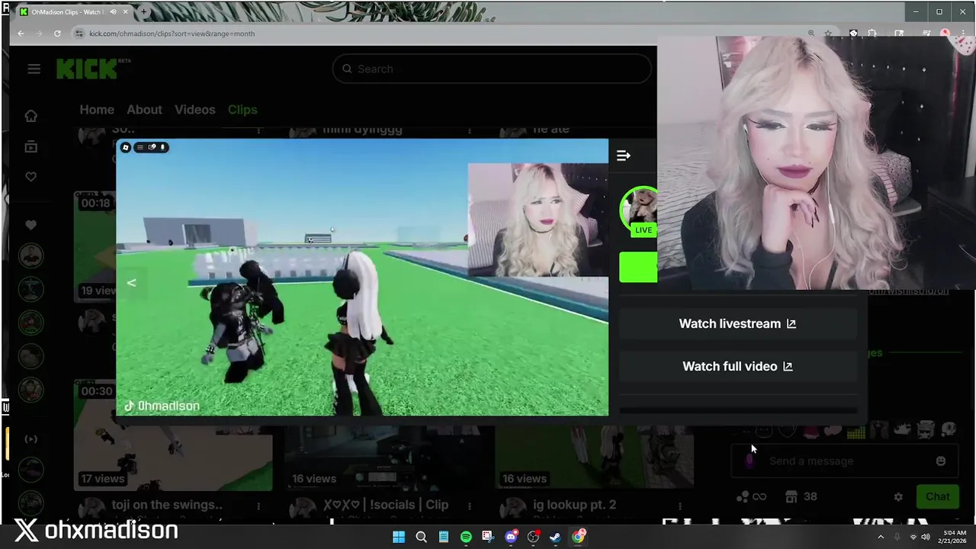976x549 pixels.
Task: Open options for the ig lookup pt. 2 clip
Action: pyautogui.click(x=679, y=506)
